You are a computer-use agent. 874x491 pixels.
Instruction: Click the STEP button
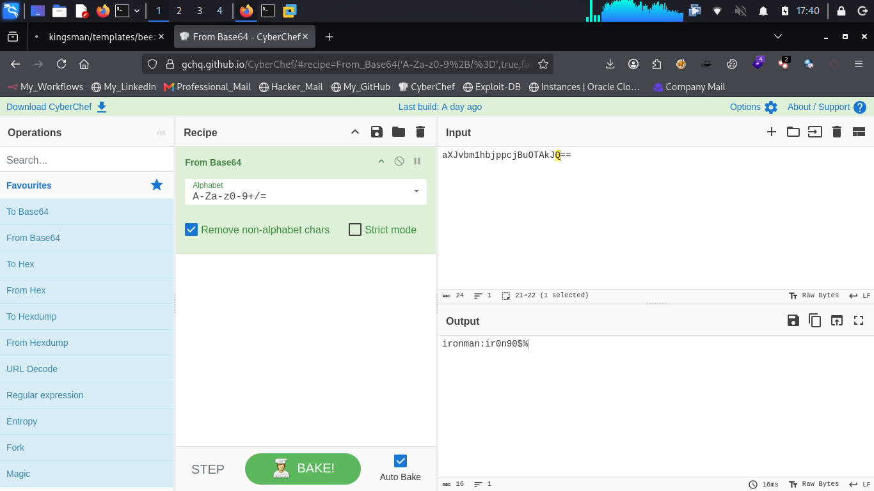pyautogui.click(x=208, y=469)
